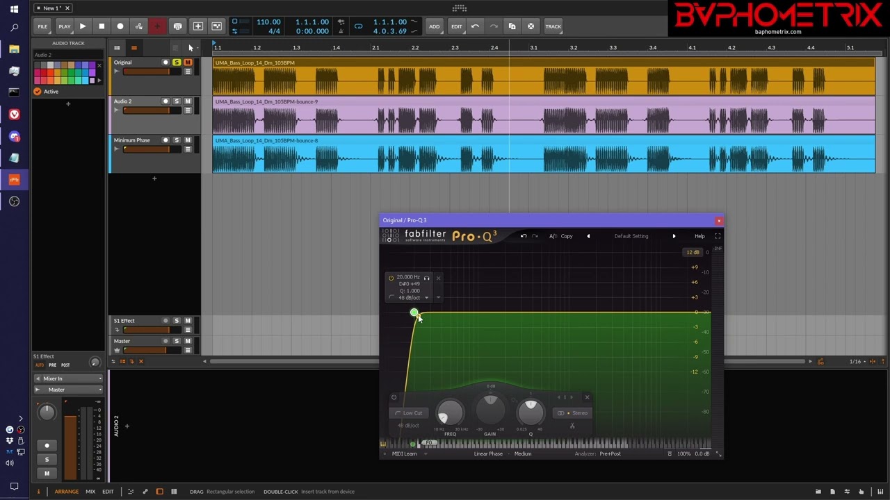890x500 pixels.
Task: Click the undo arrow in Bitwig toolbar
Action: 476,26
